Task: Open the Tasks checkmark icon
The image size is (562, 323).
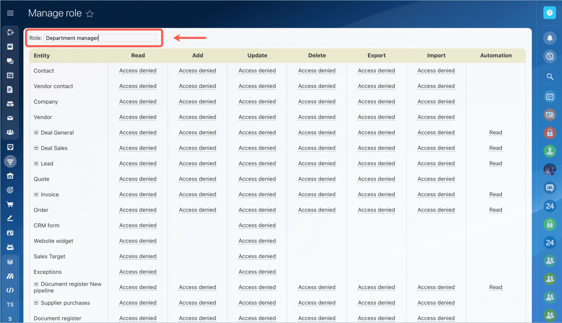Action: click(x=10, y=147)
